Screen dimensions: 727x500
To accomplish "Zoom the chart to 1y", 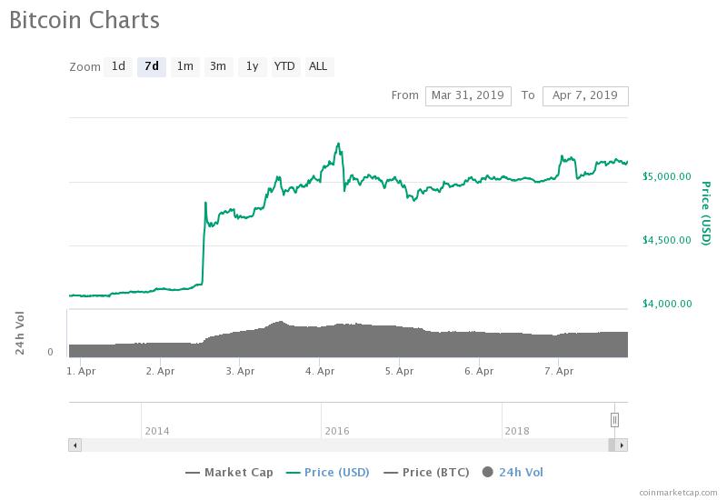I will click(x=252, y=66).
